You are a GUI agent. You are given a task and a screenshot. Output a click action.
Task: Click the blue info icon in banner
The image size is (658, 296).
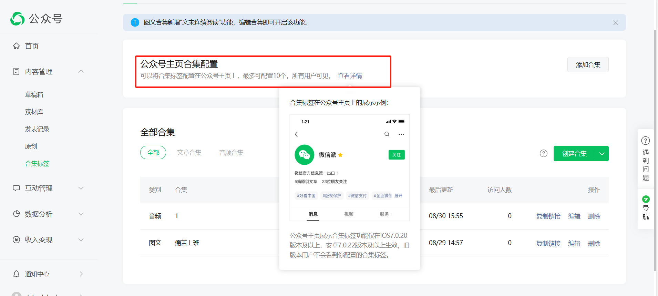135,22
